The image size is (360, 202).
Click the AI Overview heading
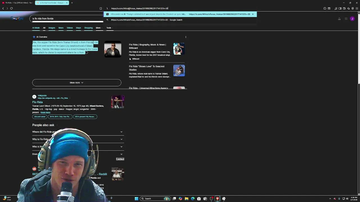click(42, 37)
